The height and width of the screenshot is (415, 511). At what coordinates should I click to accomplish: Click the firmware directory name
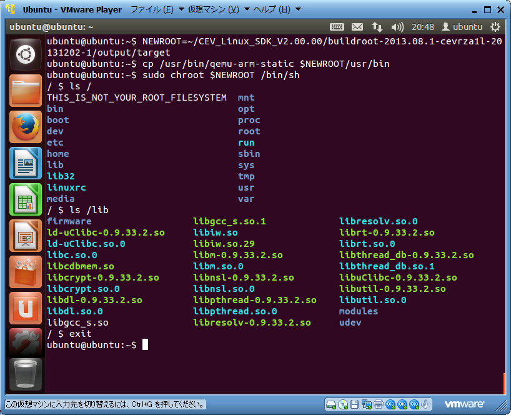[69, 221]
